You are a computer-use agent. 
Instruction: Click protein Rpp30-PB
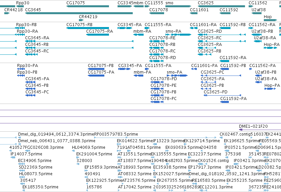point(21,76)
